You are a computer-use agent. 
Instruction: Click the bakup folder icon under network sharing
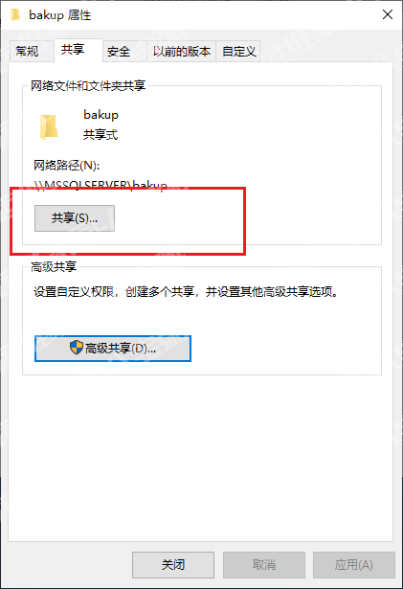[x=49, y=127]
